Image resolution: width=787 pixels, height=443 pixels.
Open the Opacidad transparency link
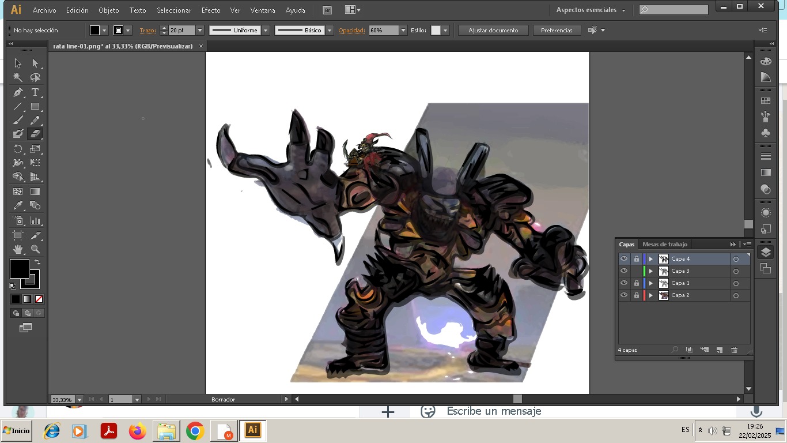point(352,31)
